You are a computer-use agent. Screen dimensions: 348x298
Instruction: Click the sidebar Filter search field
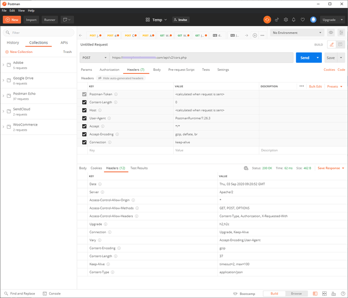pyautogui.click(x=39, y=33)
